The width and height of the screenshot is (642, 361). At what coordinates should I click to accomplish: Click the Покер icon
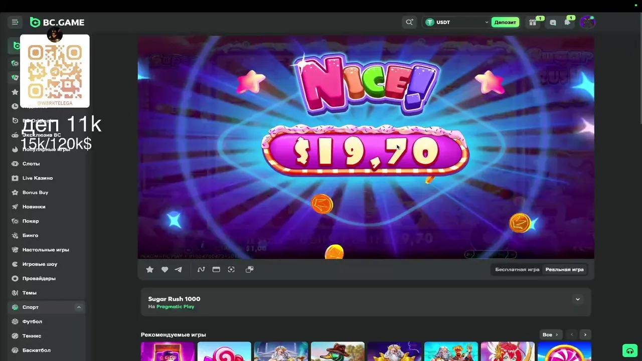[15, 221]
